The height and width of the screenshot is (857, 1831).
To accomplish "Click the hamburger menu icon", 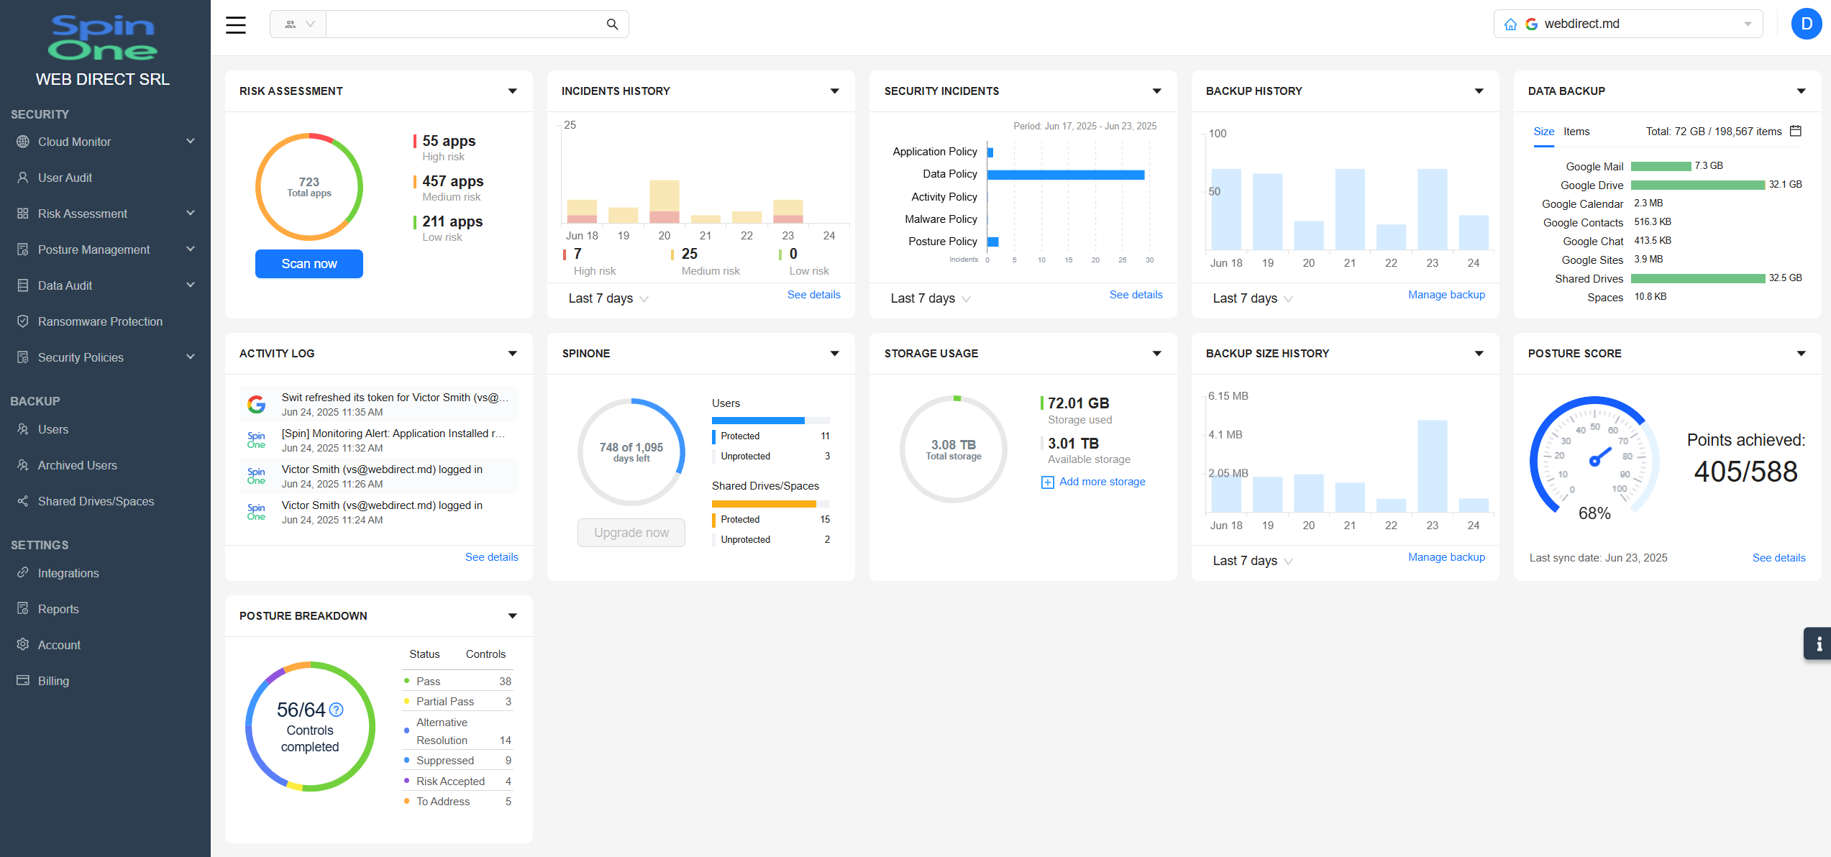I will pos(236,24).
